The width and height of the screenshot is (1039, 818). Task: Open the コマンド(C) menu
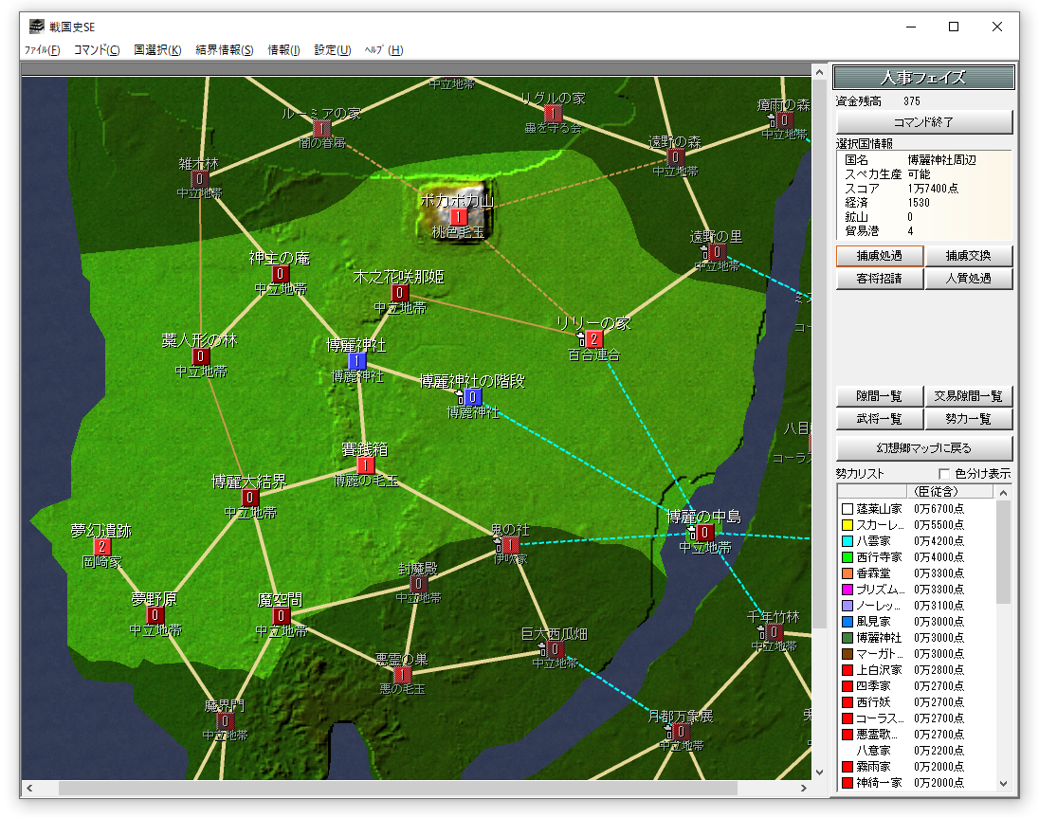[x=97, y=50]
